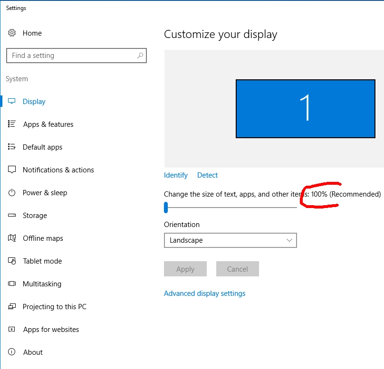Screen dimensions: 384x369
Task: Open Power & sleep settings
Action: point(45,193)
